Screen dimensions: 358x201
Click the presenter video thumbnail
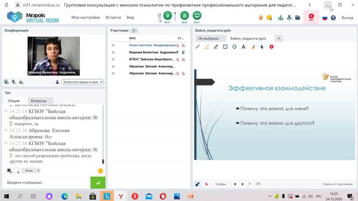click(54, 56)
